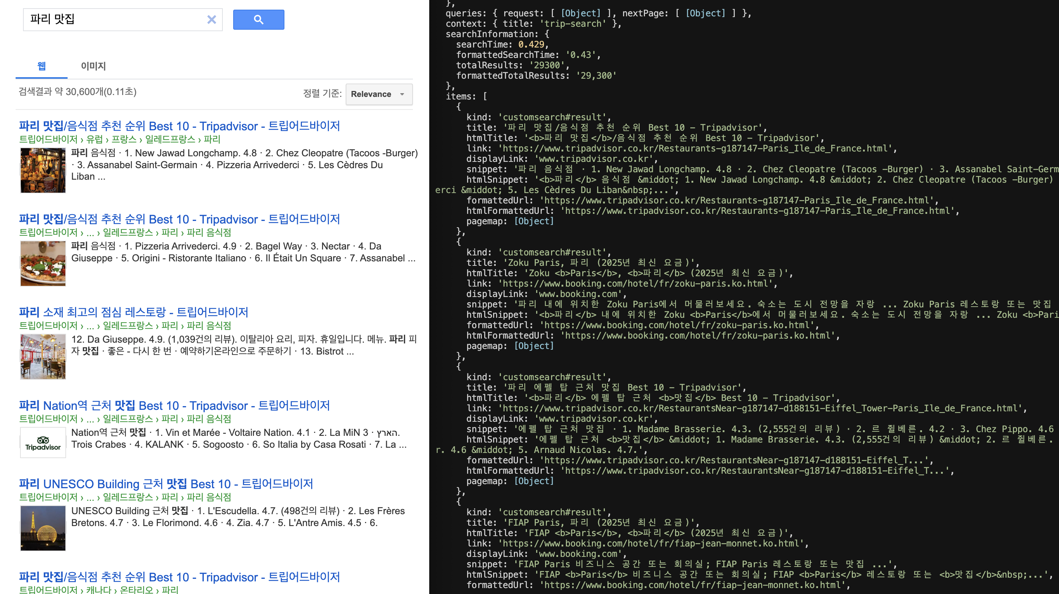
Task: Click the Relevance dropdown arrow
Action: [402, 94]
